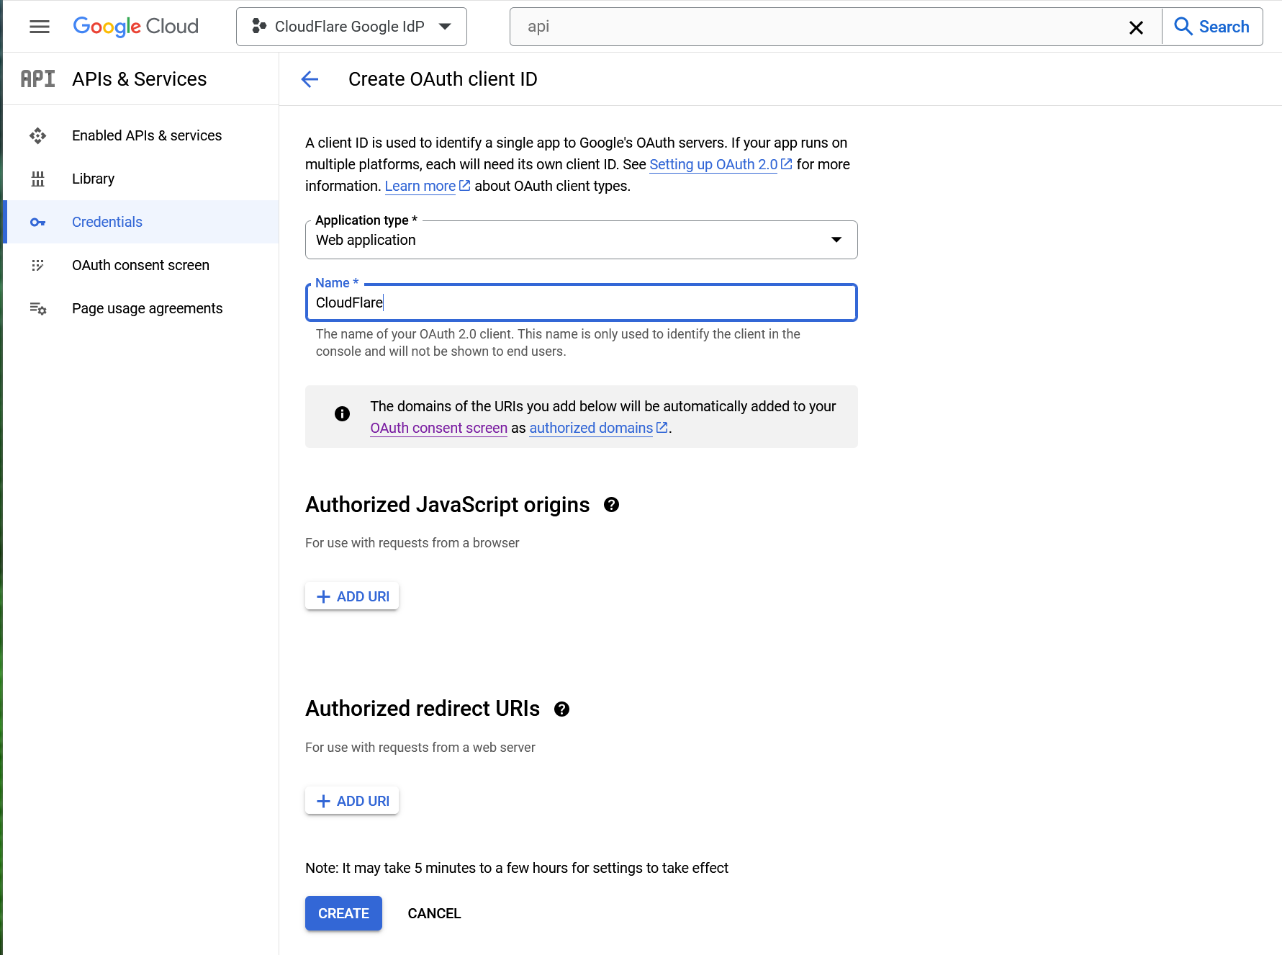Click the info icon in the notice box

(x=343, y=413)
